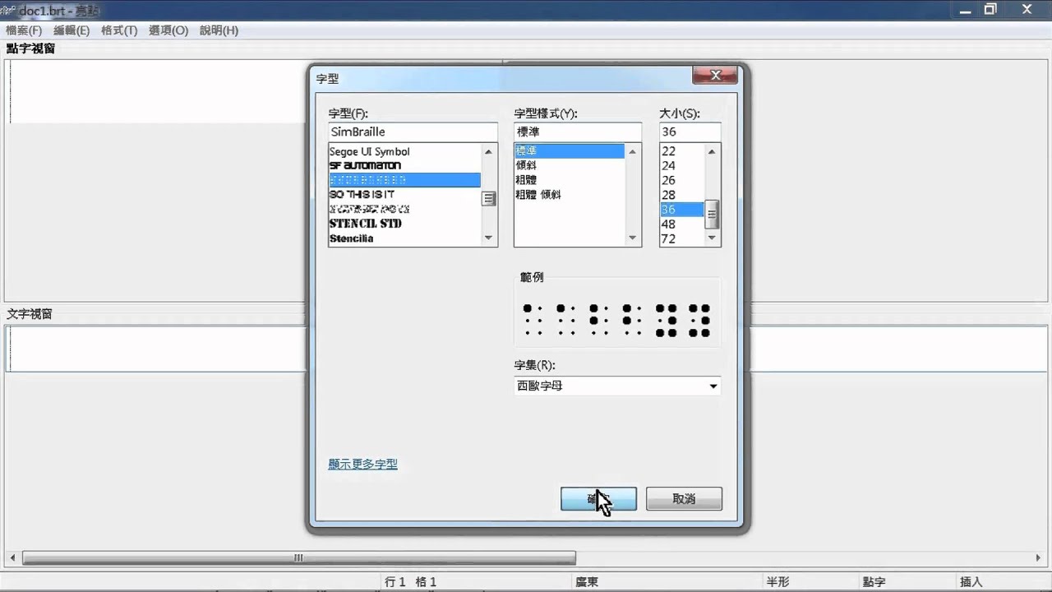Open the 檔案(F) menu
This screenshot has width=1052, height=592.
click(24, 30)
